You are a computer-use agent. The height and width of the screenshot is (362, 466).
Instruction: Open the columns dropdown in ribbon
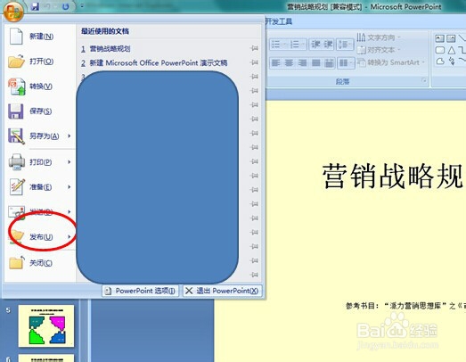[346, 62]
